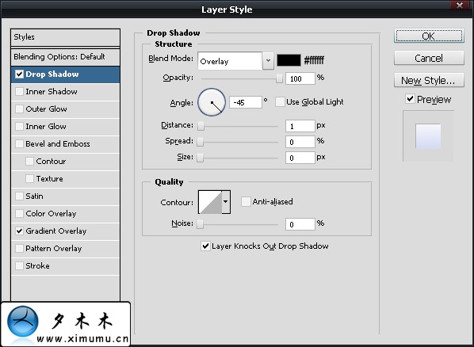Image resolution: width=474 pixels, height=347 pixels.
Task: Toggle Use Global Light checkbox
Action: (280, 102)
